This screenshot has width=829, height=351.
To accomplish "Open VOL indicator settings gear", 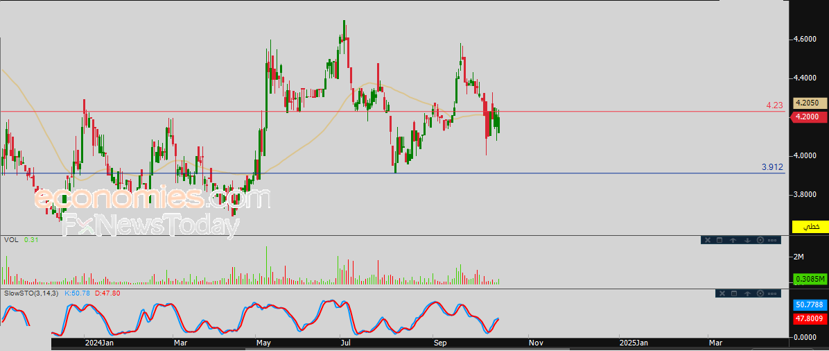I will tap(760, 240).
